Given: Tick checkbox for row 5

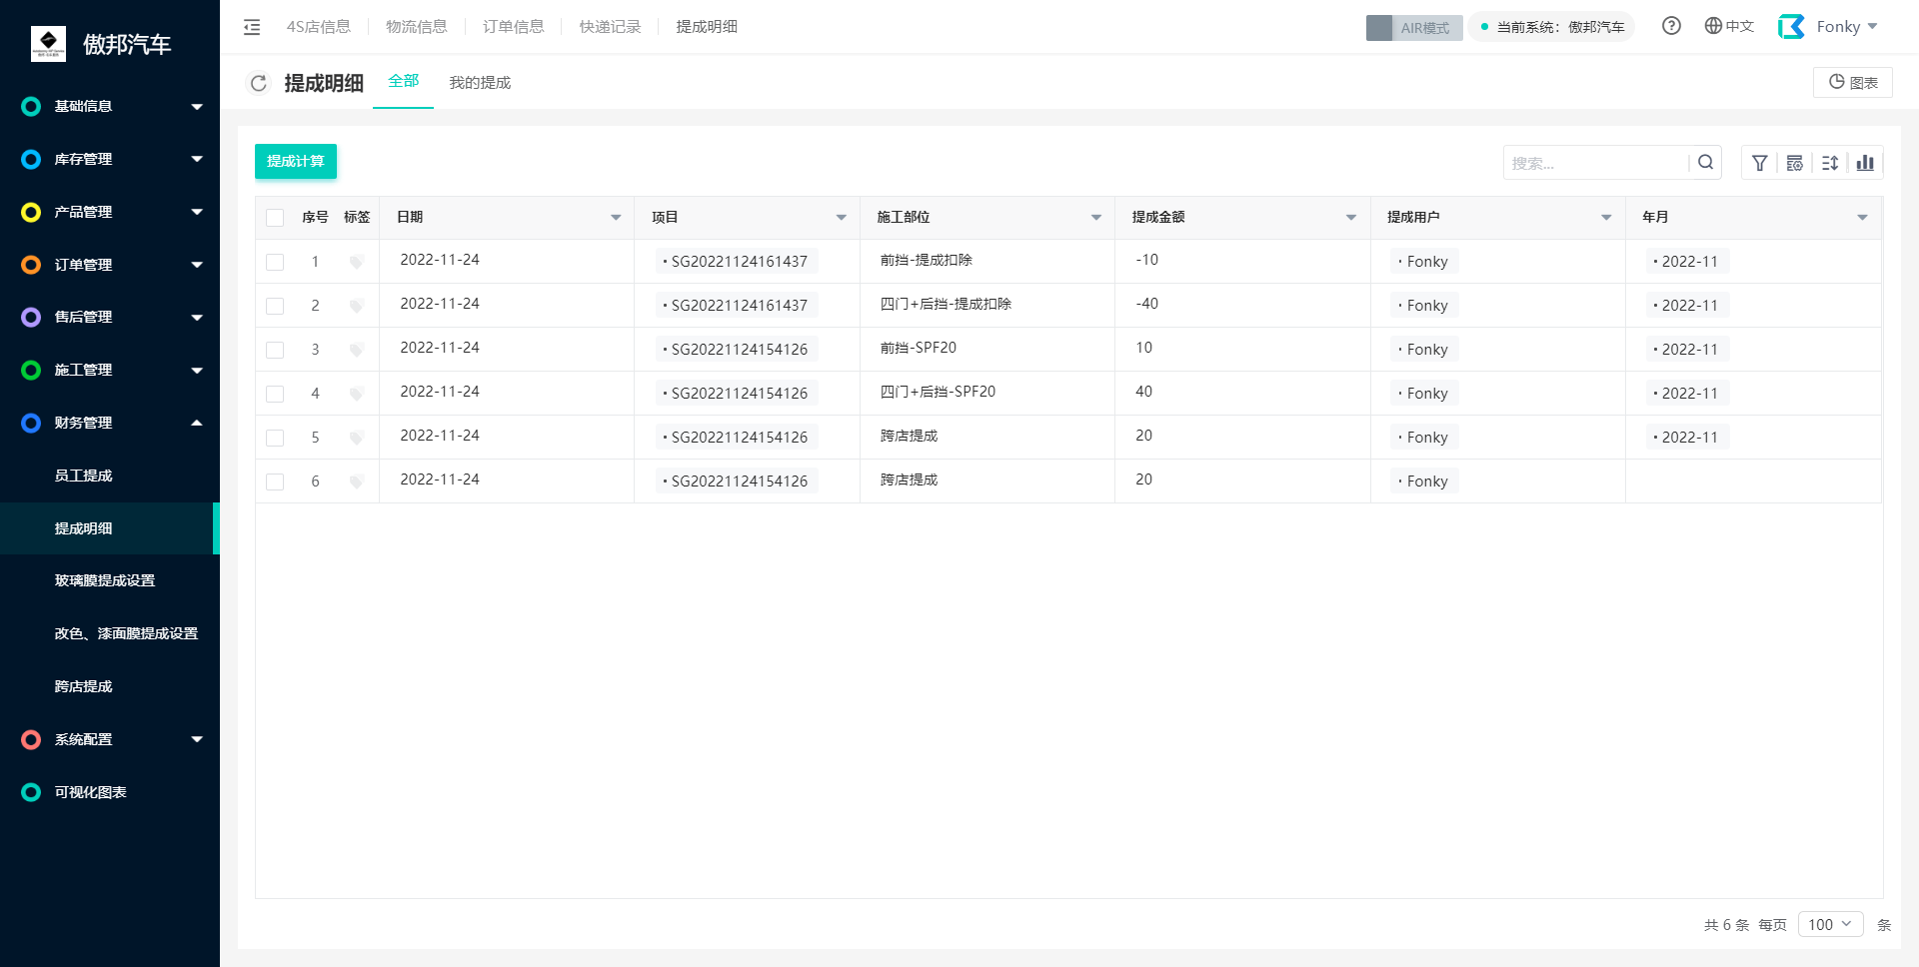Looking at the screenshot, I should click(x=275, y=438).
